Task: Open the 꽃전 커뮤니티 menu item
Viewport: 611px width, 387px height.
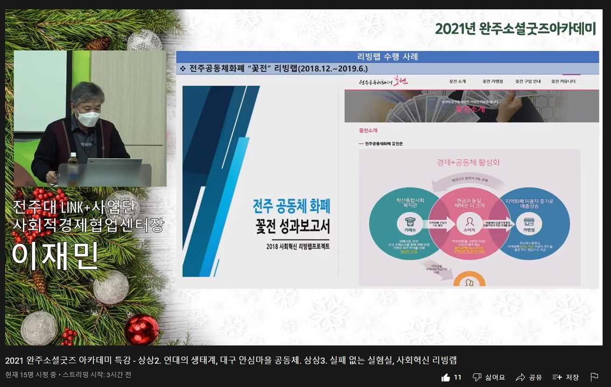Action: click(563, 81)
